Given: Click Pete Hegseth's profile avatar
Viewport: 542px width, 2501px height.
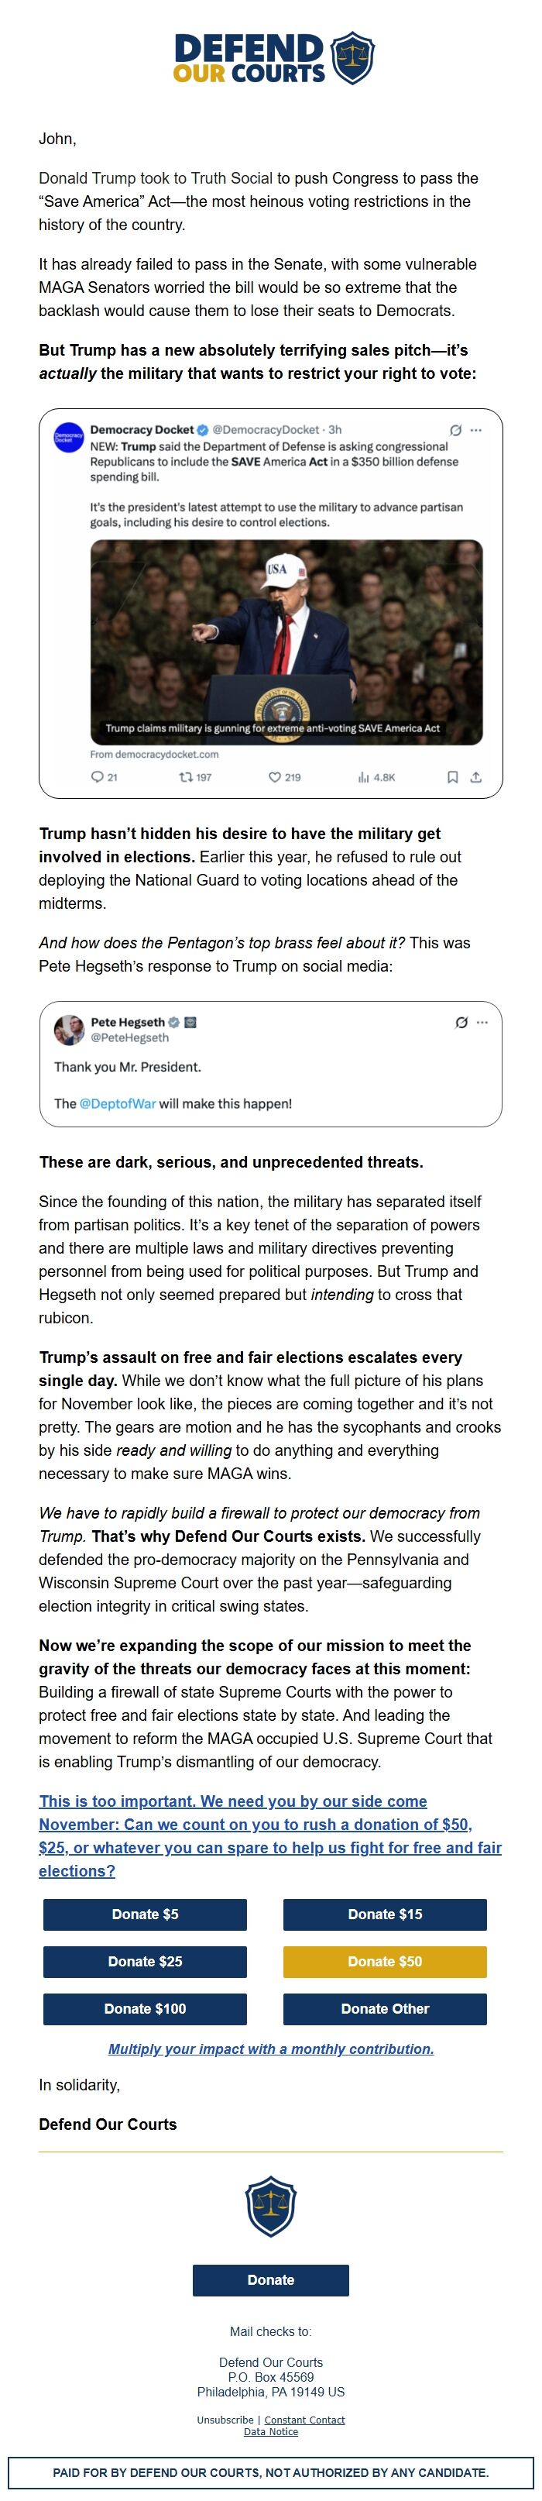Looking at the screenshot, I should point(69,1029).
